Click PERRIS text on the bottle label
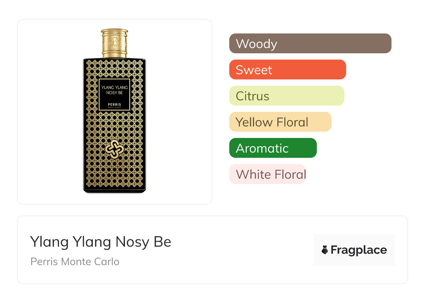Viewport: 425px width, 301px height. pos(114,104)
